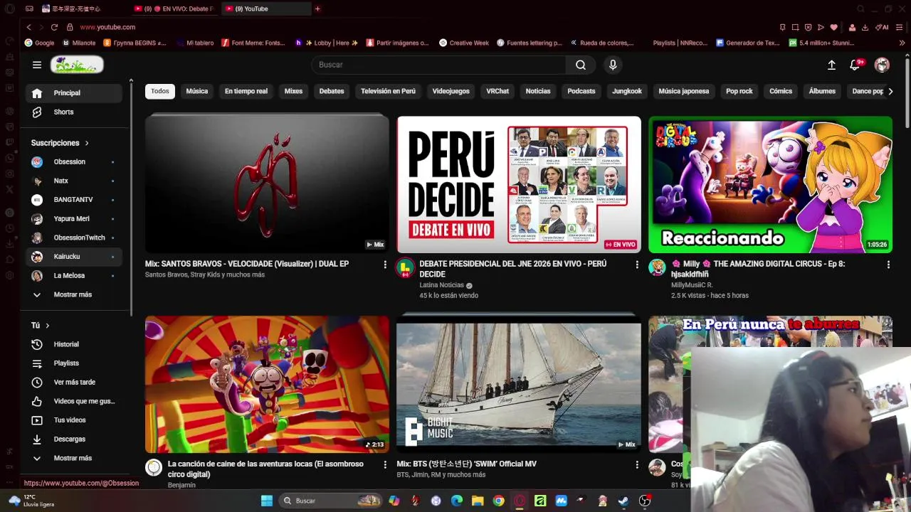This screenshot has width=911, height=512.
Task: Open La Melosa channel subscription
Action: tap(75, 276)
